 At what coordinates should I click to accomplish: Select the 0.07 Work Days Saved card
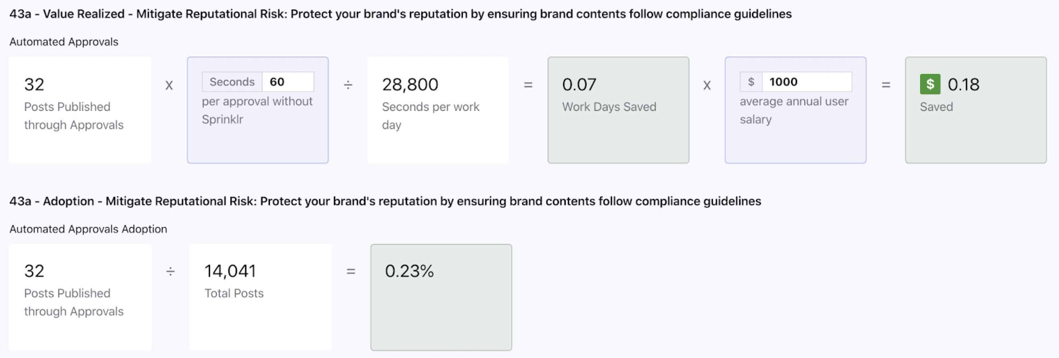tap(618, 110)
